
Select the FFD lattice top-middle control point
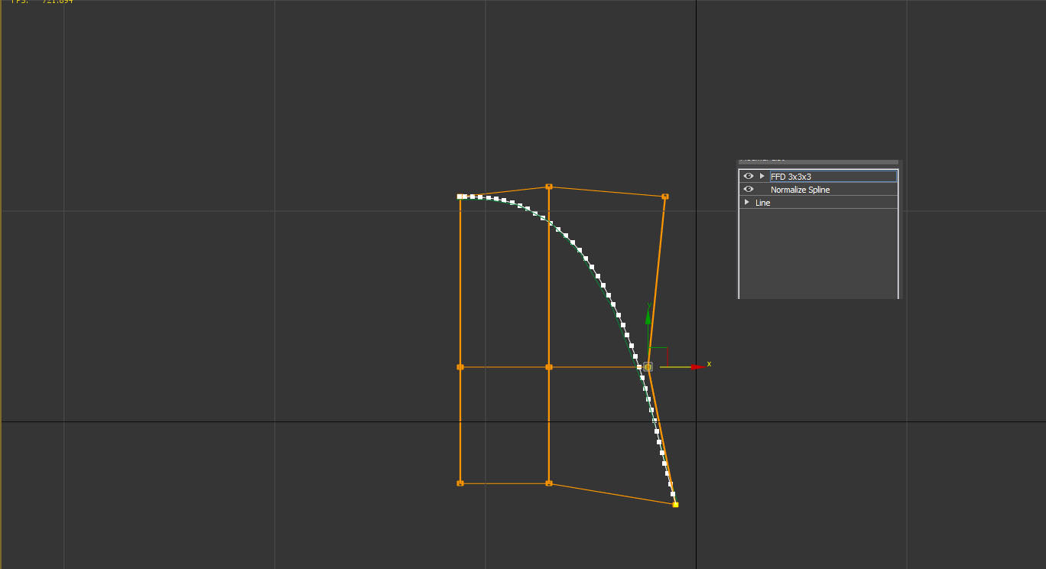(x=549, y=187)
